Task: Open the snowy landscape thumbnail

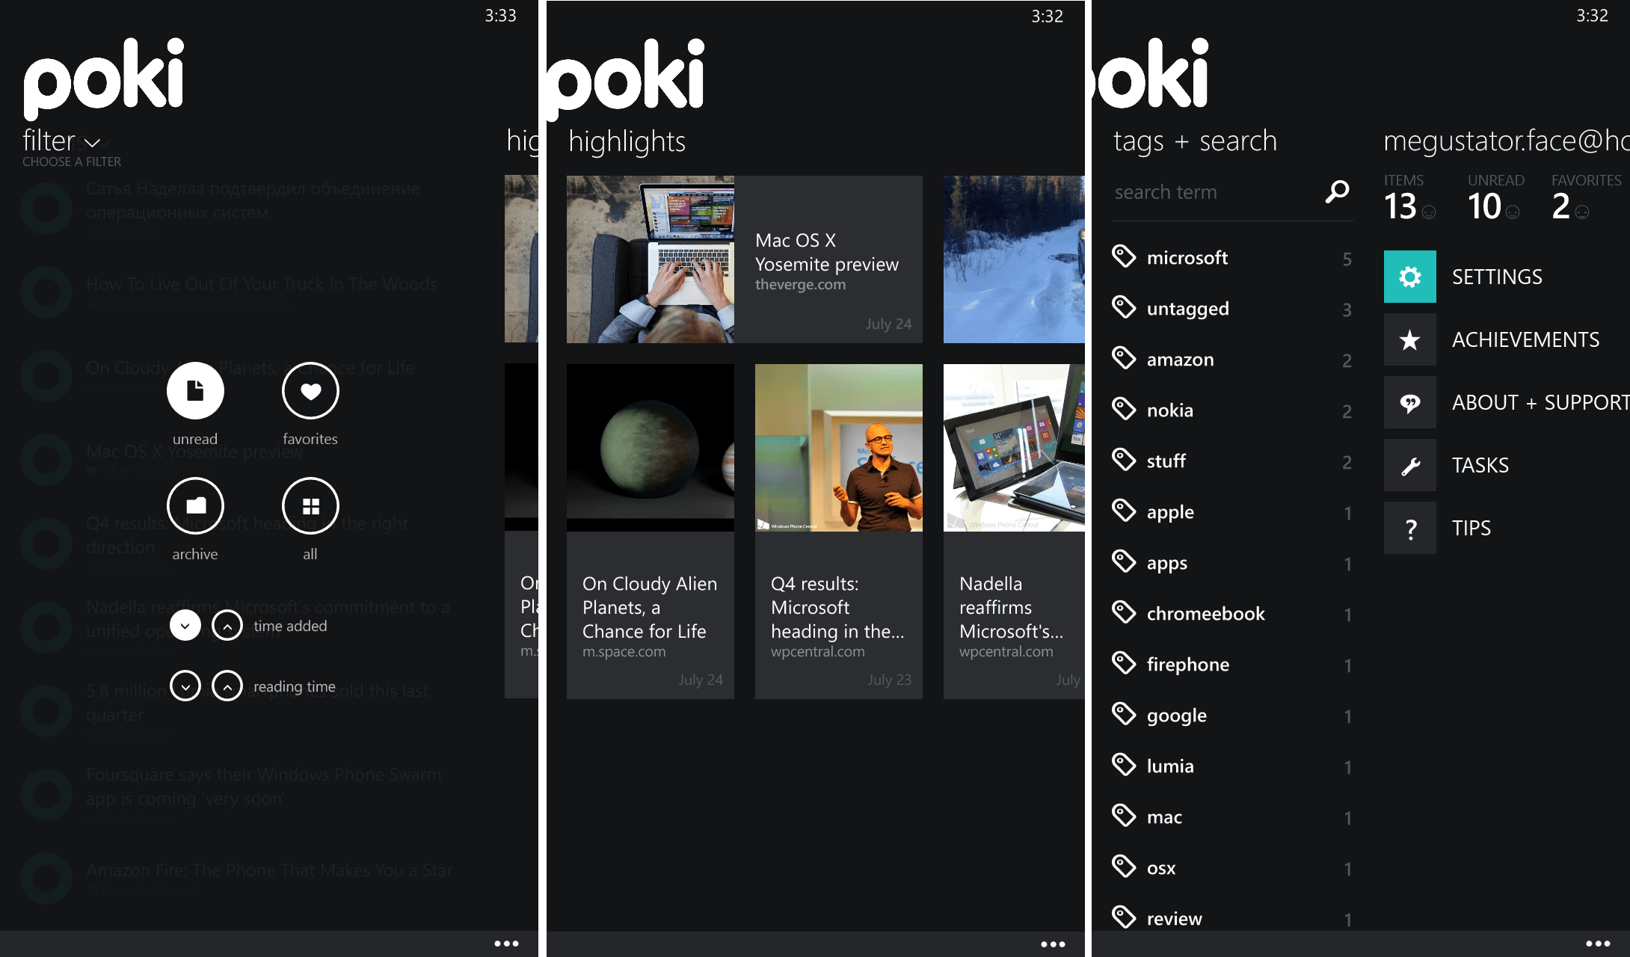Action: tap(1014, 259)
